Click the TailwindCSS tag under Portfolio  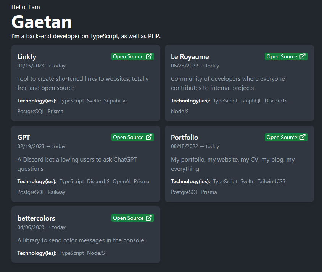[x=271, y=181]
